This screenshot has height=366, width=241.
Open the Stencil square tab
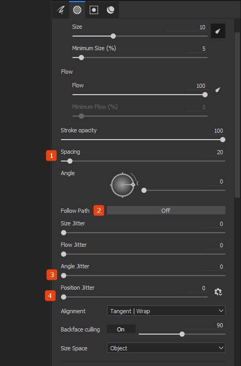click(x=94, y=10)
